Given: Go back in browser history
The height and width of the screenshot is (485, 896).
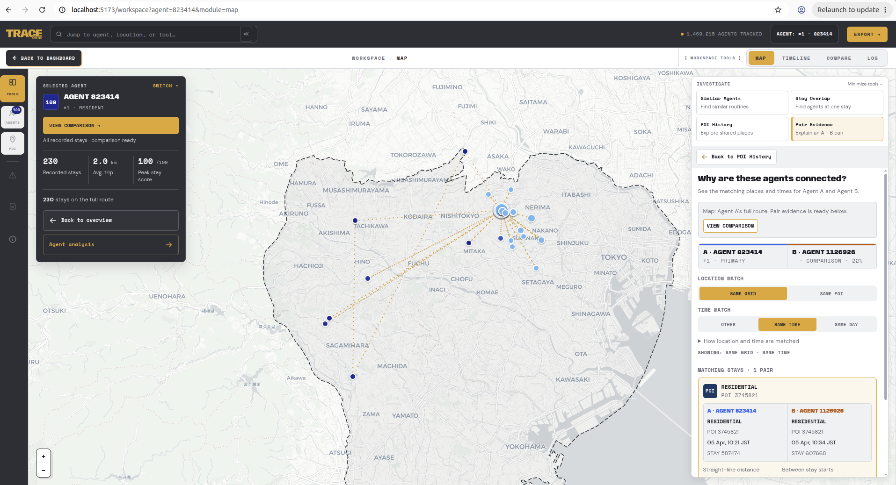Looking at the screenshot, I should click(x=8, y=10).
